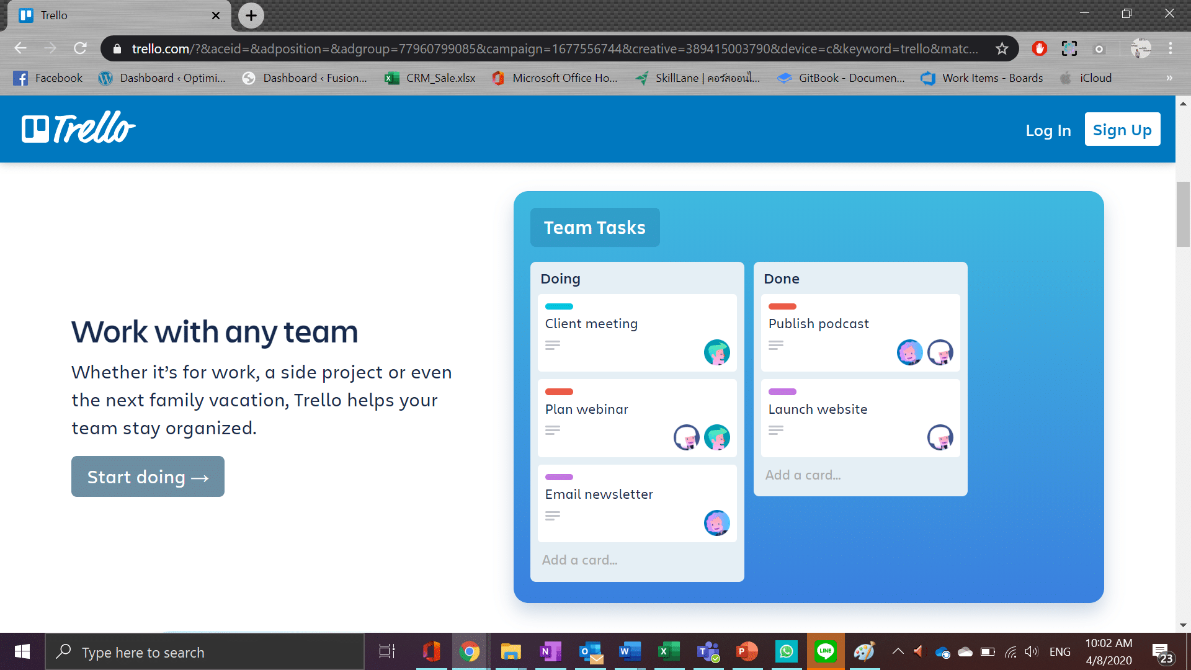This screenshot has height=670, width=1191.
Task: Click the Plan webinar card
Action: [x=637, y=418]
